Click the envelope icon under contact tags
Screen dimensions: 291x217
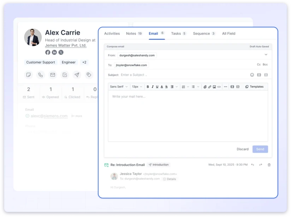[53, 75]
